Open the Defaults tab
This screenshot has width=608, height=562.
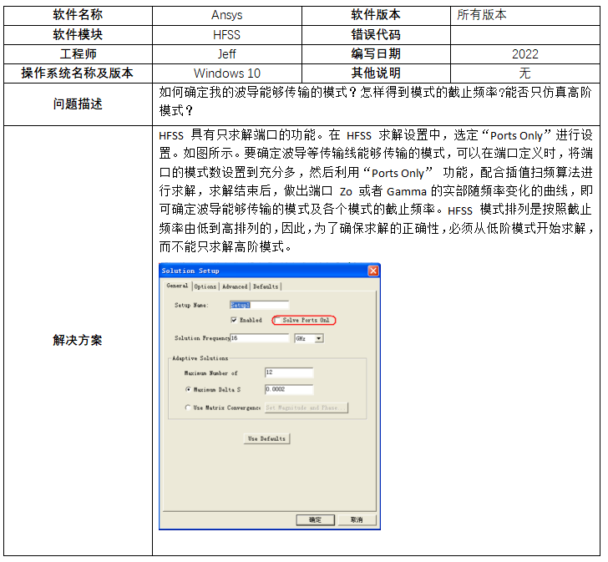(x=266, y=286)
